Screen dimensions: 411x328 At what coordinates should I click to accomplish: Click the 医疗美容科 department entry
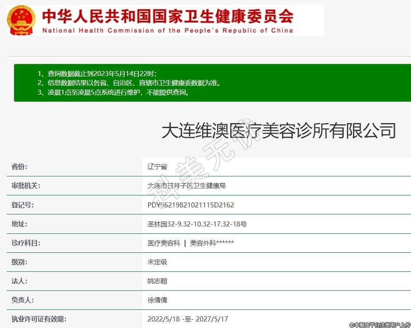coord(164,243)
